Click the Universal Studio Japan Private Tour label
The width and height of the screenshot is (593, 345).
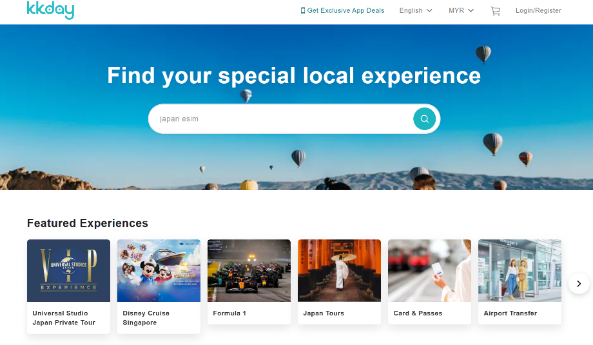(64, 318)
